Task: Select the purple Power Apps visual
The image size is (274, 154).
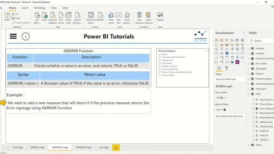Action: (237, 62)
